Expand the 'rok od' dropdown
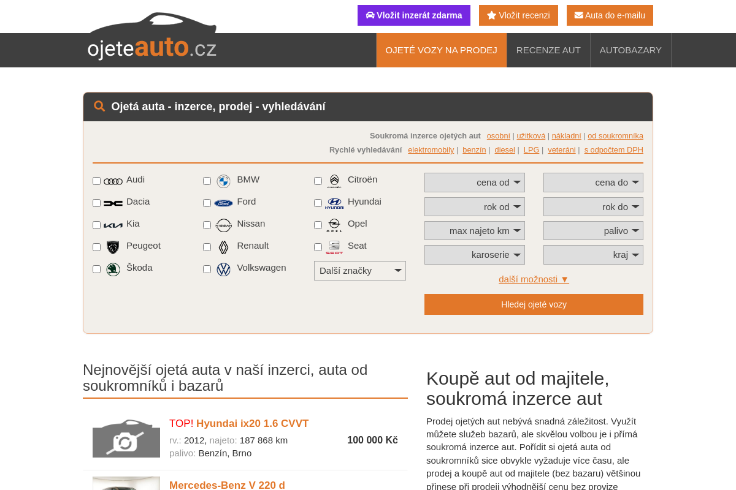This screenshot has width=736, height=490. (475, 207)
